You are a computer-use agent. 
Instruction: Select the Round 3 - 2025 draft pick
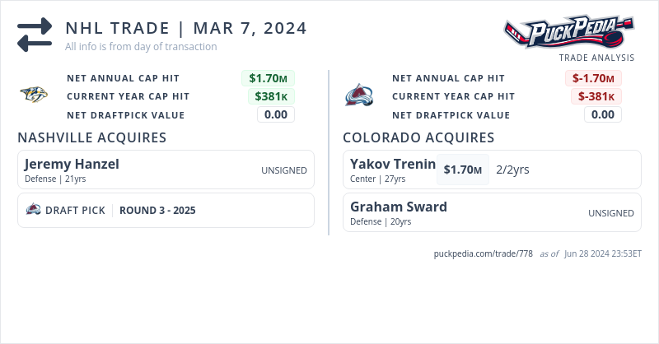[157, 210]
